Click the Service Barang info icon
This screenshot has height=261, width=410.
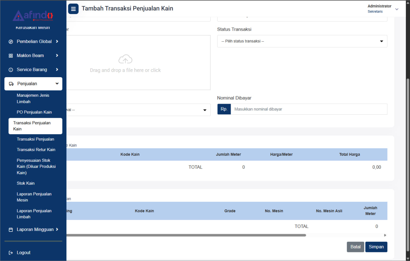tap(11, 70)
